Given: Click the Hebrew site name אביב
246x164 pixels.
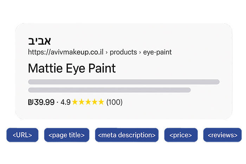Looking at the screenshot, I should (39, 41).
